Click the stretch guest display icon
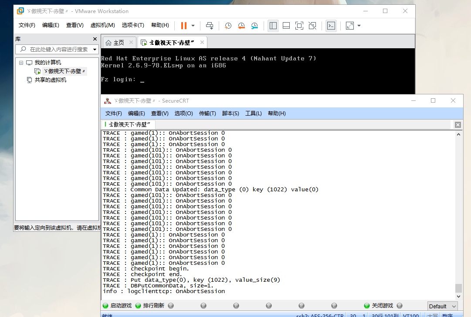This screenshot has width=471, height=317. click(x=349, y=26)
